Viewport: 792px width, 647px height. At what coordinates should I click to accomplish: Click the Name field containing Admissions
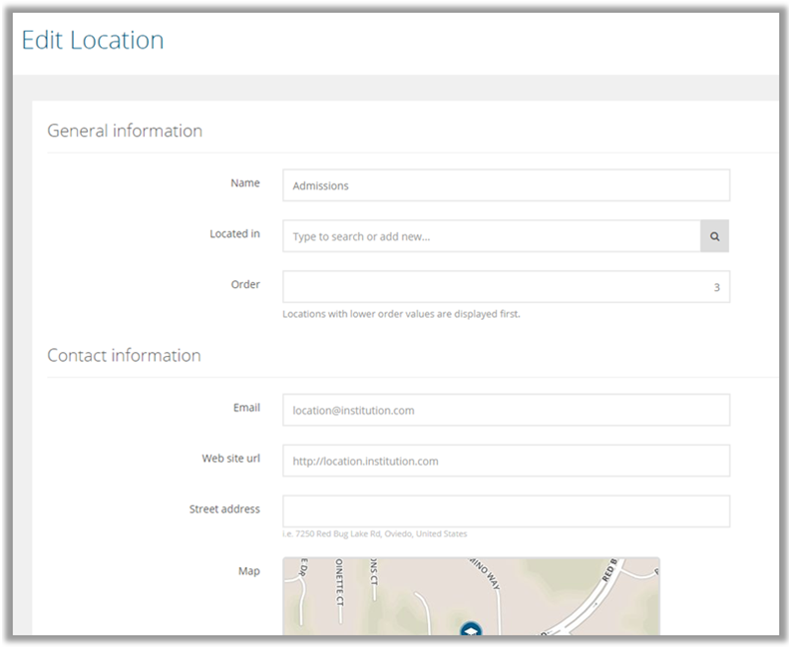(506, 185)
